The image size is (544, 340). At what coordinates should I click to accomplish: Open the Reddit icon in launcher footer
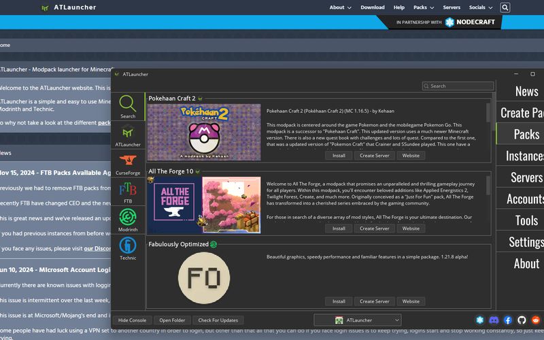[536, 320]
